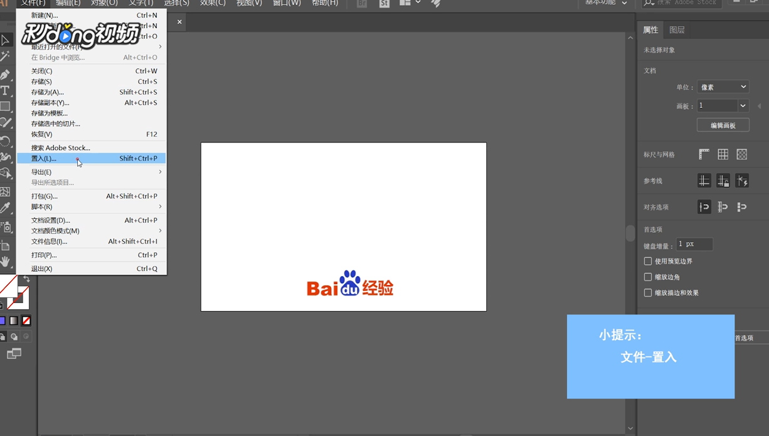
Task: Select the Symbol Sprayer tool
Action: [x=5, y=227]
